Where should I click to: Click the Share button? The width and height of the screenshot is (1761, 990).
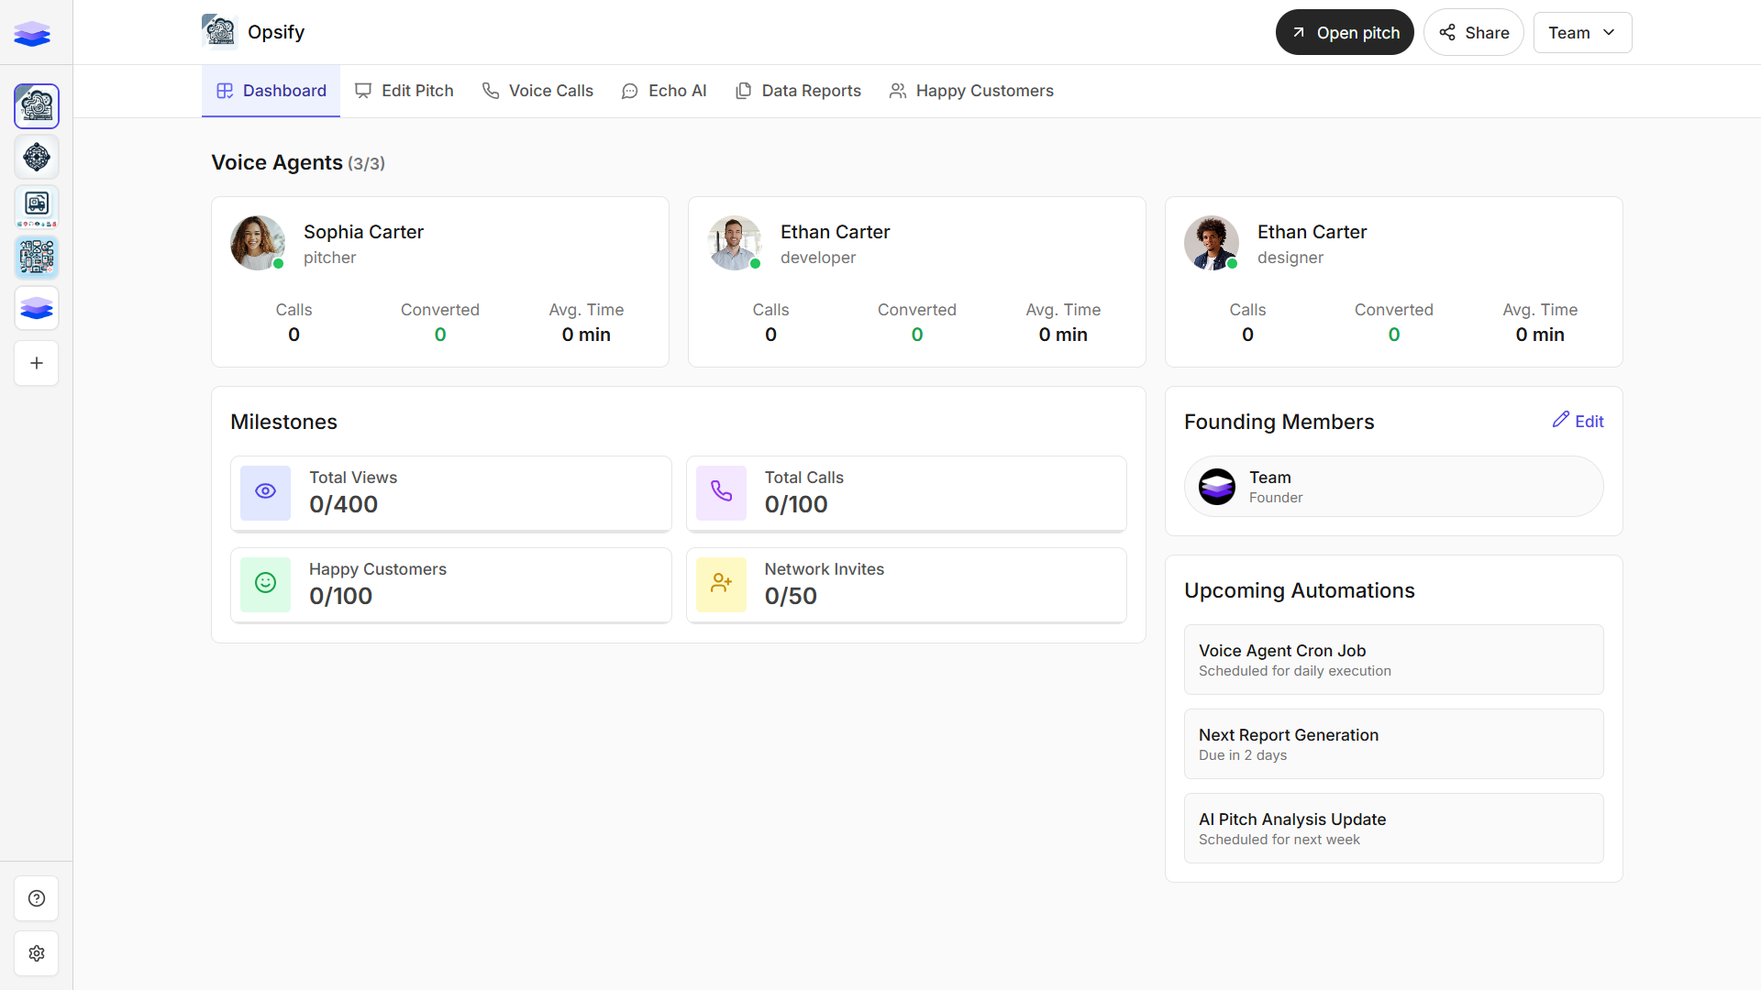click(1474, 33)
